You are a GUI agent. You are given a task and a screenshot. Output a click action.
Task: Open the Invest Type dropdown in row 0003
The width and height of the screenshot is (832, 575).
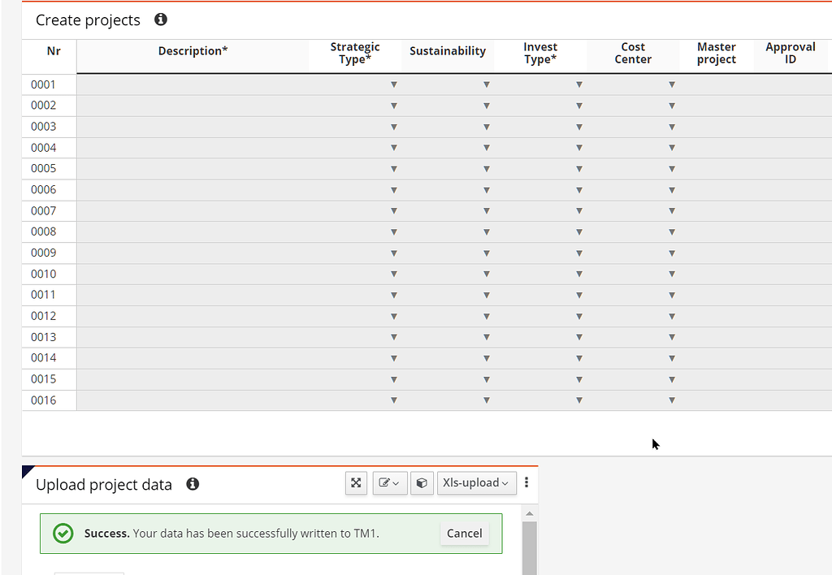pos(578,126)
